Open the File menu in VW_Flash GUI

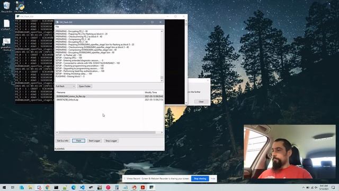57,27
